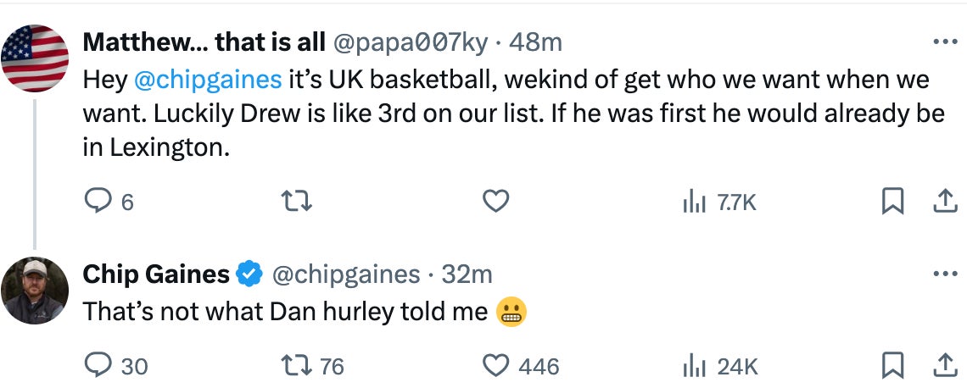The image size is (967, 388).
Task: Bookmark Chip Gaines' reply
Action: (892, 365)
